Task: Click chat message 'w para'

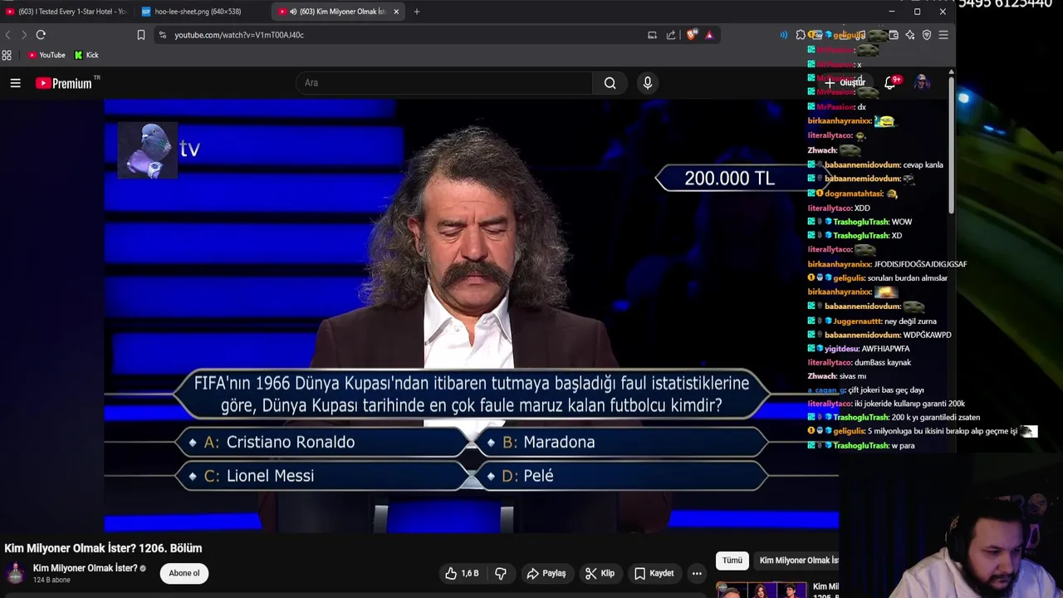Action: pyautogui.click(x=903, y=446)
